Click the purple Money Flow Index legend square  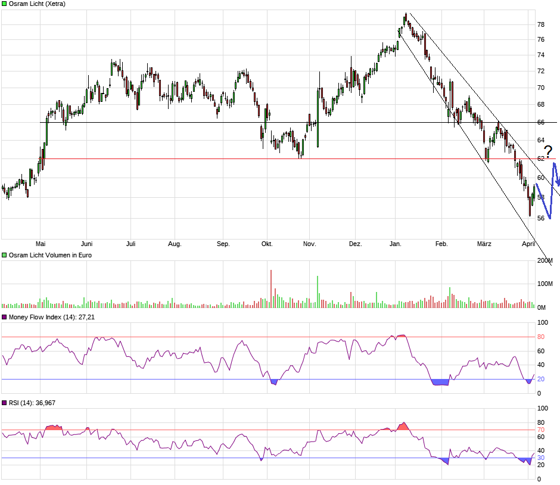[x=4, y=317]
